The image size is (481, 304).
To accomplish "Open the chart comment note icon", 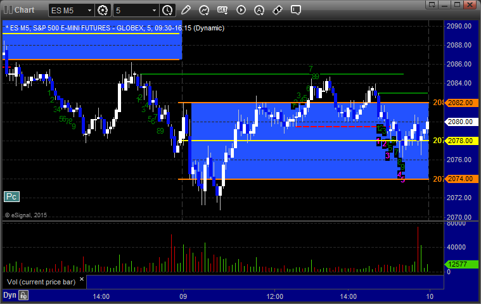I will click(296, 10).
